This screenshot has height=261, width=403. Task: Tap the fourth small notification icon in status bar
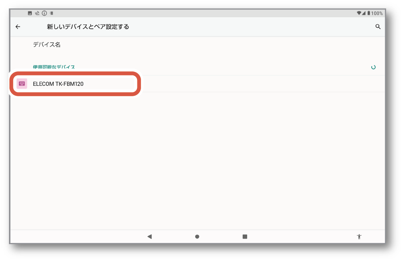coord(51,13)
